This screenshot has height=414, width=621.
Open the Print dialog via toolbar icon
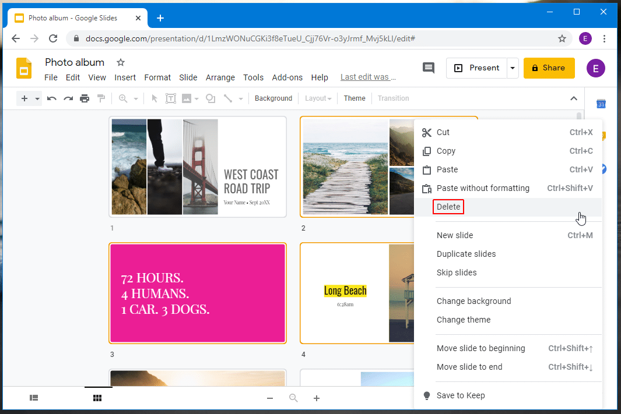click(x=85, y=98)
